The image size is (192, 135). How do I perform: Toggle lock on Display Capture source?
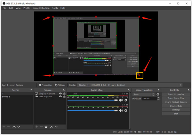(x=64, y=94)
